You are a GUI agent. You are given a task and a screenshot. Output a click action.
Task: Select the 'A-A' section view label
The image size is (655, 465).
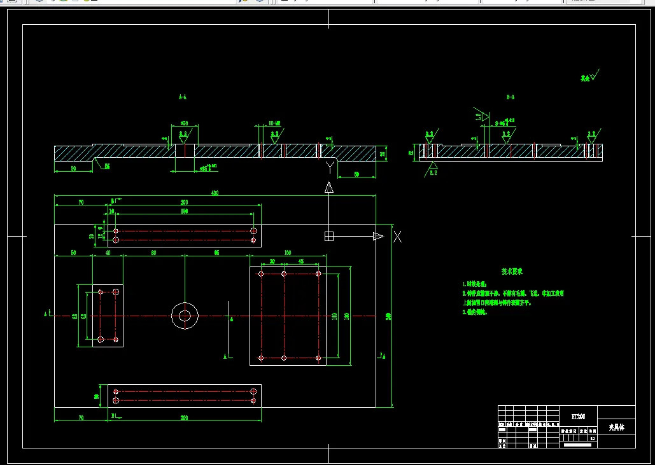click(x=183, y=97)
